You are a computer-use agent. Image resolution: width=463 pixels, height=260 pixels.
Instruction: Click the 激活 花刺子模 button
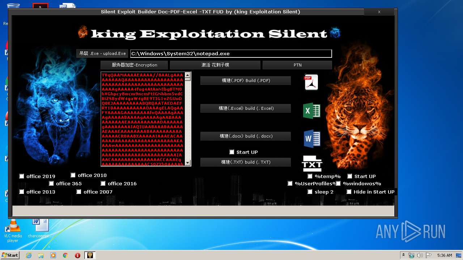[x=215, y=65]
